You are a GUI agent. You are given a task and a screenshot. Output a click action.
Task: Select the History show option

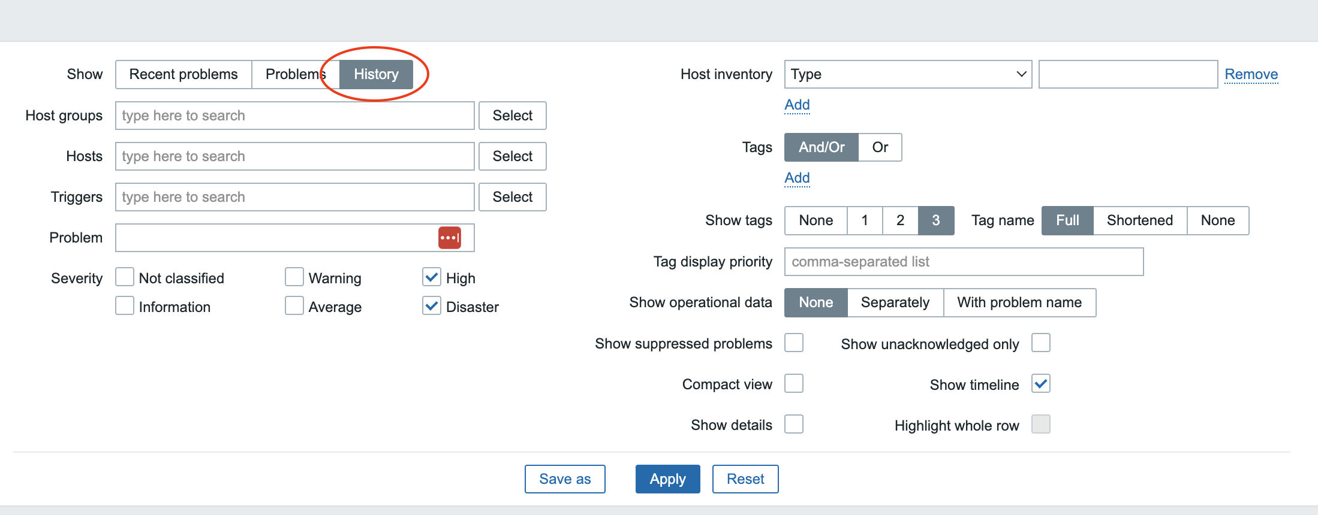pyautogui.click(x=376, y=74)
